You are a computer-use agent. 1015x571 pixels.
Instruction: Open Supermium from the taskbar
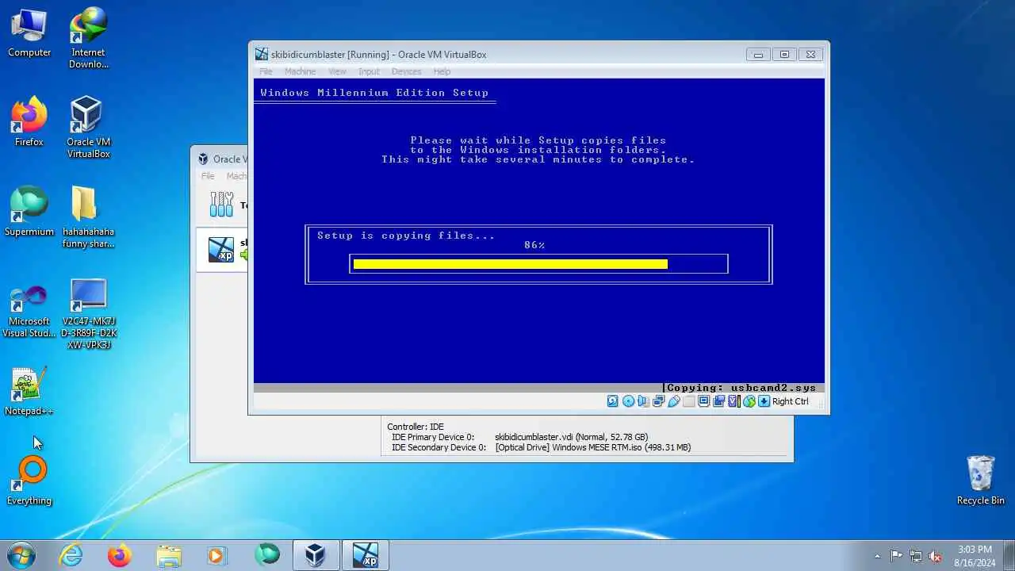click(x=267, y=555)
